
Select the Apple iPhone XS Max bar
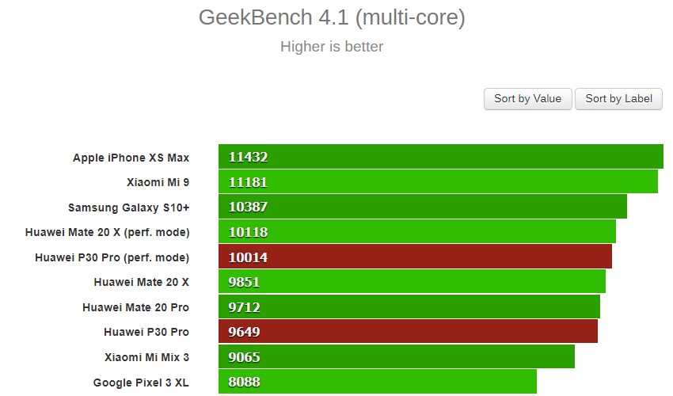coord(440,157)
